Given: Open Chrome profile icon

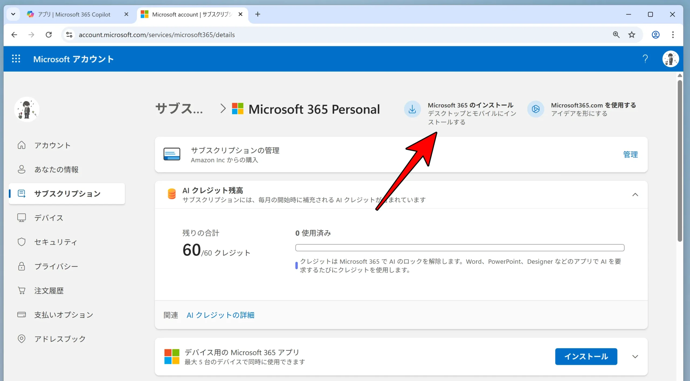Looking at the screenshot, I should coord(655,35).
